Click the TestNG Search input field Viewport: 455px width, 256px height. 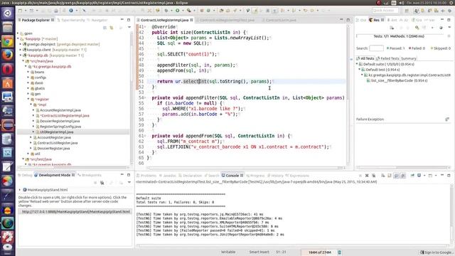pyautogui.click(x=376, y=48)
